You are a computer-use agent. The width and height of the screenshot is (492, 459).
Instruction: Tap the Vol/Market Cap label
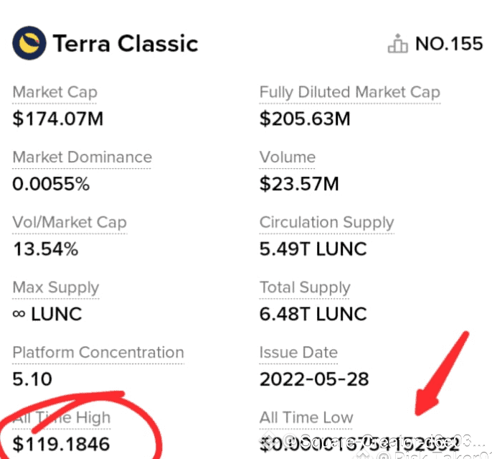pyautogui.click(x=69, y=223)
